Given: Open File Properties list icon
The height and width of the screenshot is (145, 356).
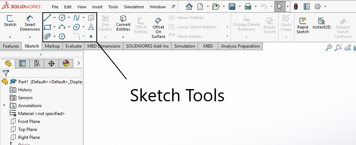Looking at the screenshot, I should [x=306, y=6].
